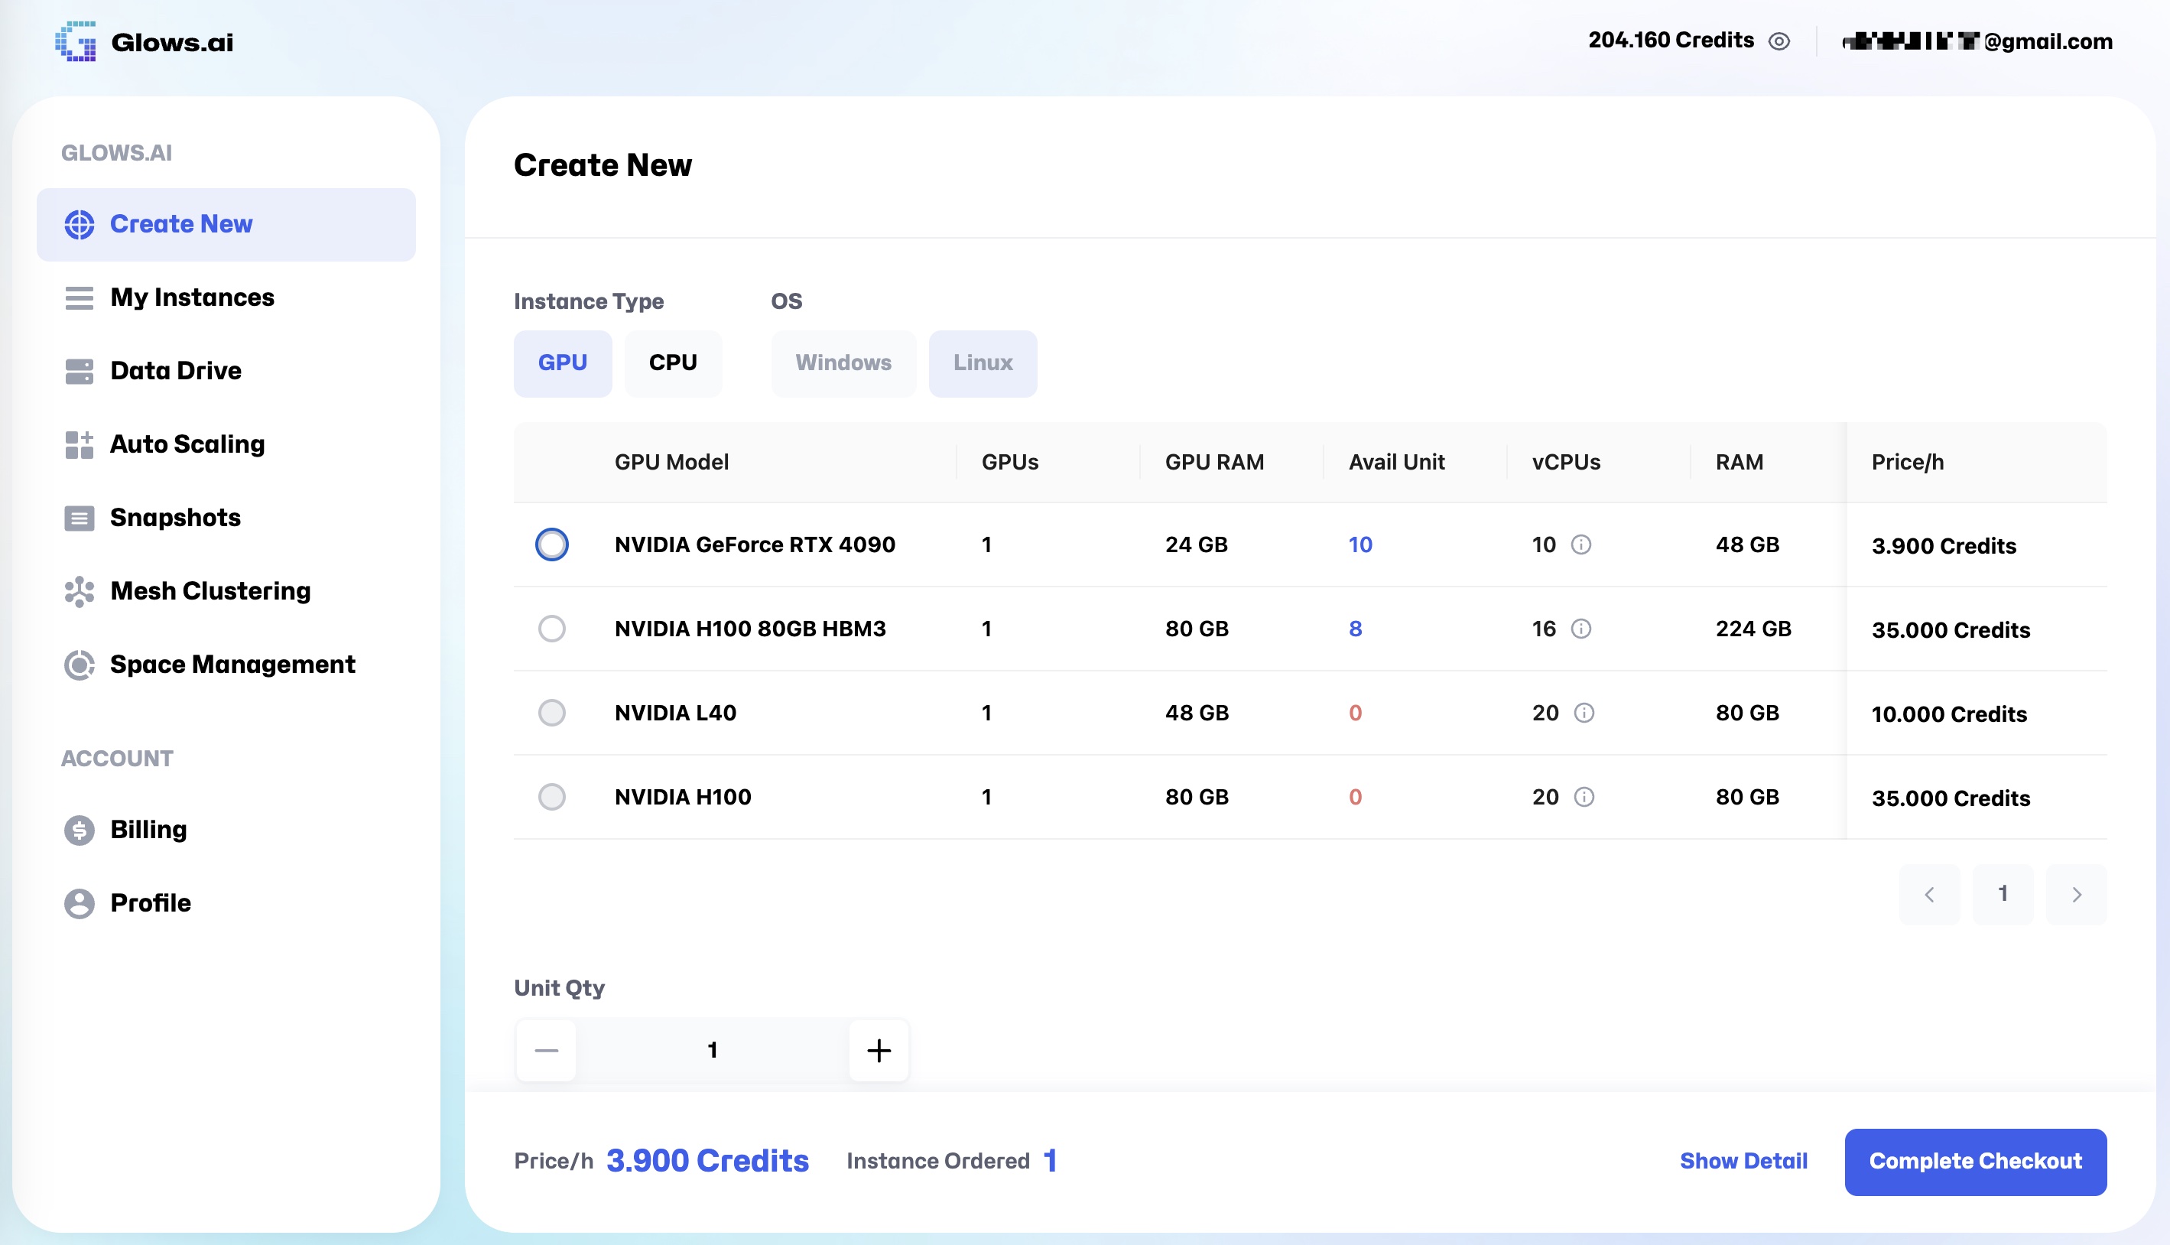Select Linux as the OS
This screenshot has width=2170, height=1245.
point(982,362)
